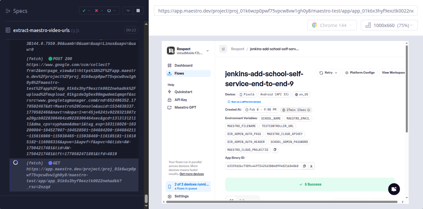Click the sidebar collapse icon beside breadcrumb

coord(223,49)
